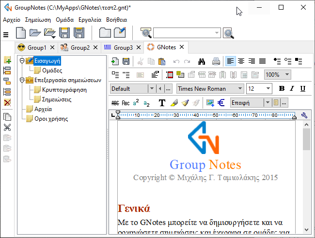Toggle bold formatting
The width and height of the screenshot is (315, 238).
(x=282, y=88)
